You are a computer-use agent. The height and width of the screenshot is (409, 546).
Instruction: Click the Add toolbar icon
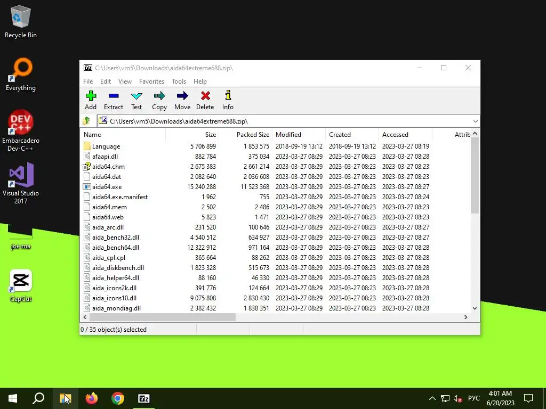91,96
